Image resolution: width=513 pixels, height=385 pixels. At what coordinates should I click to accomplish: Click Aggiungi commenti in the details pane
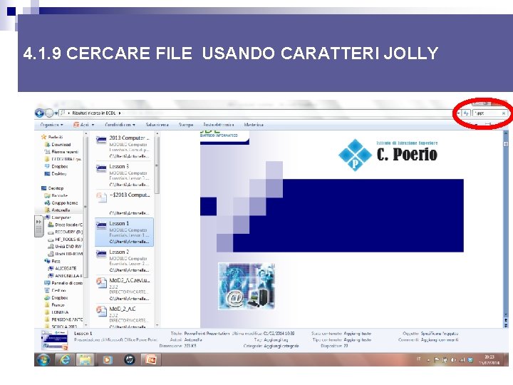[x=440, y=340]
